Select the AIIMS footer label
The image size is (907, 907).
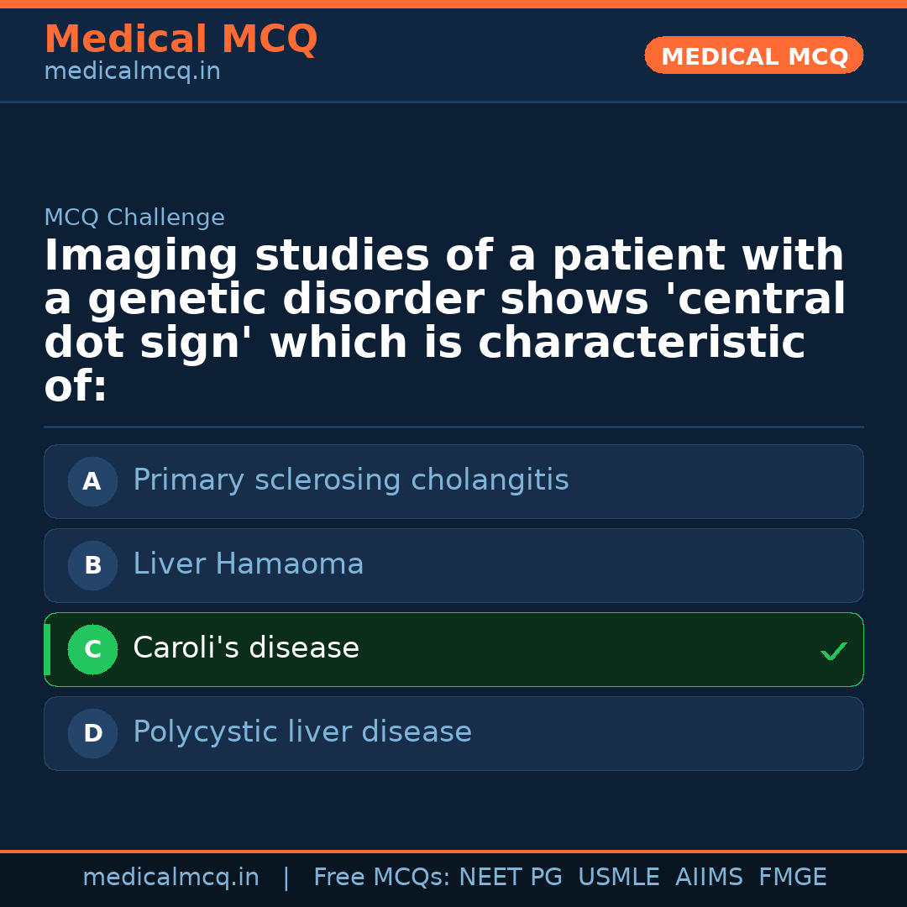709,878
